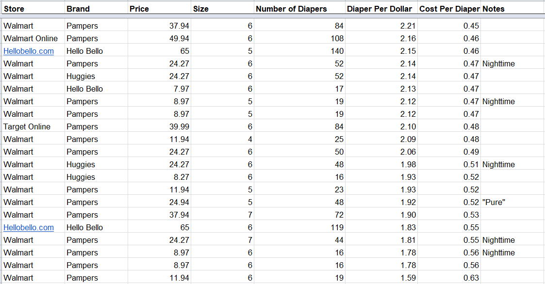Image resolution: width=545 pixels, height=284 pixels.
Task: Click Diaper Per Dollar value 1.98
Action: click(x=408, y=164)
